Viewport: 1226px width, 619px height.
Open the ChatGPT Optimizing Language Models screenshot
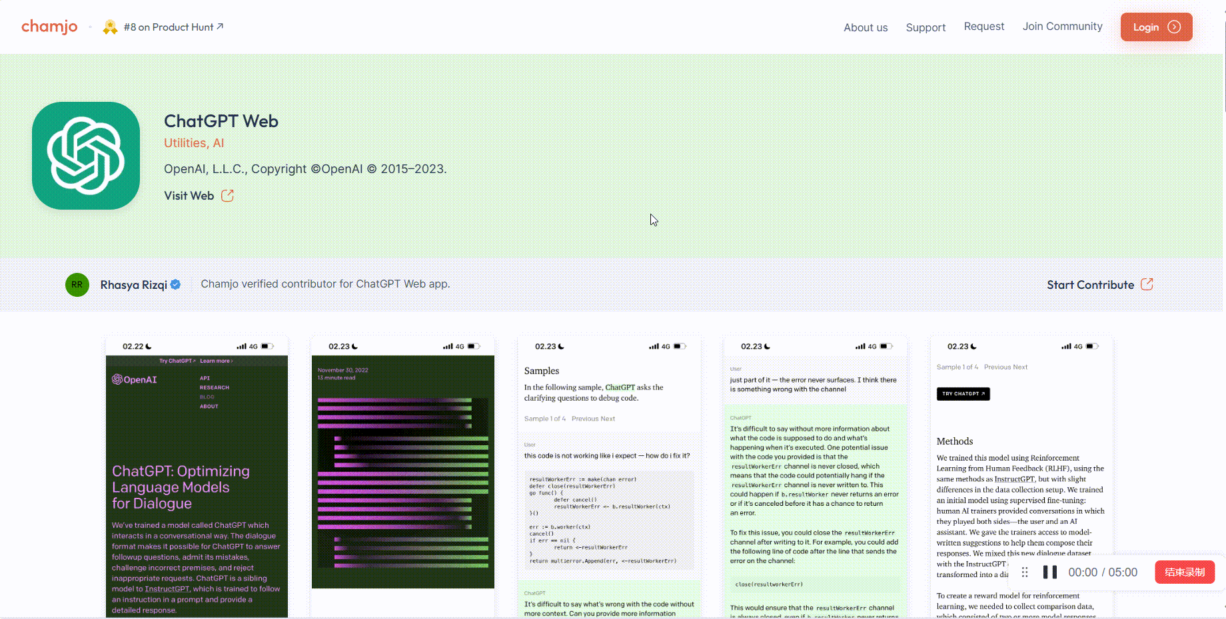(197, 477)
